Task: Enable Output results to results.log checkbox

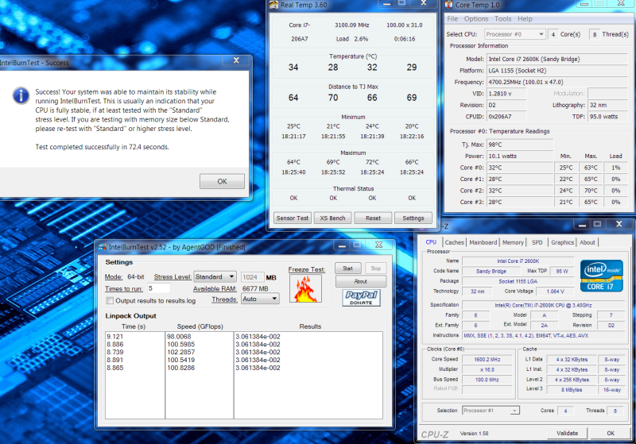Action: pyautogui.click(x=110, y=301)
